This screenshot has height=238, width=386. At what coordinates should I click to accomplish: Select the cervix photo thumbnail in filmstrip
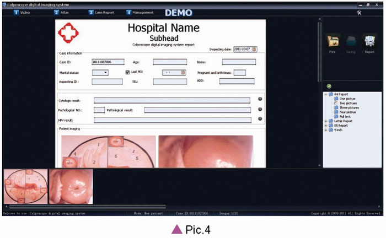click(71, 186)
